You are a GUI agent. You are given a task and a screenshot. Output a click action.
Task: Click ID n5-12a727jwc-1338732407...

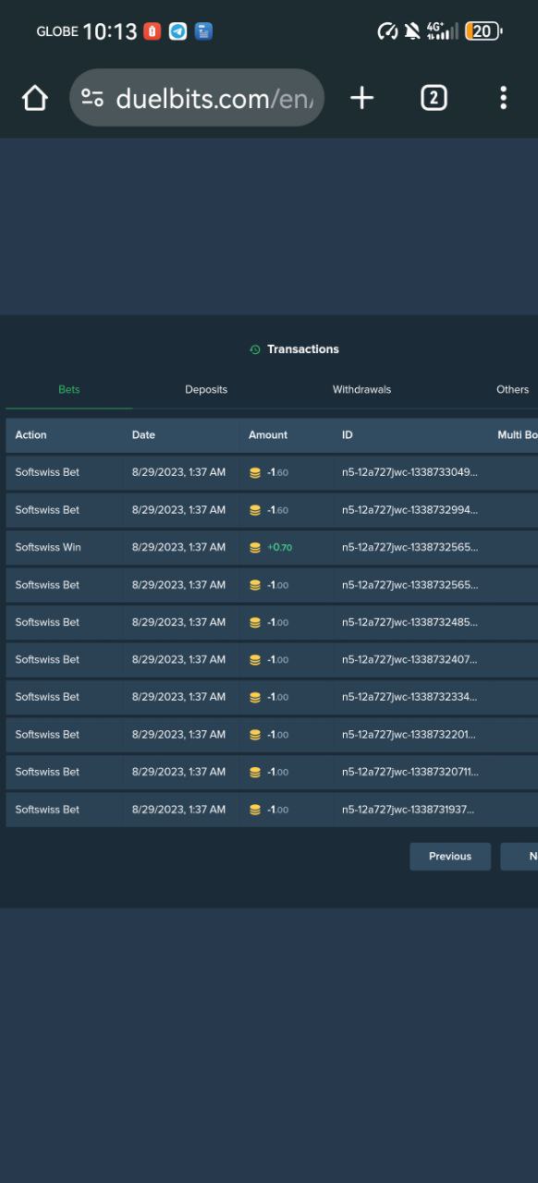click(410, 660)
